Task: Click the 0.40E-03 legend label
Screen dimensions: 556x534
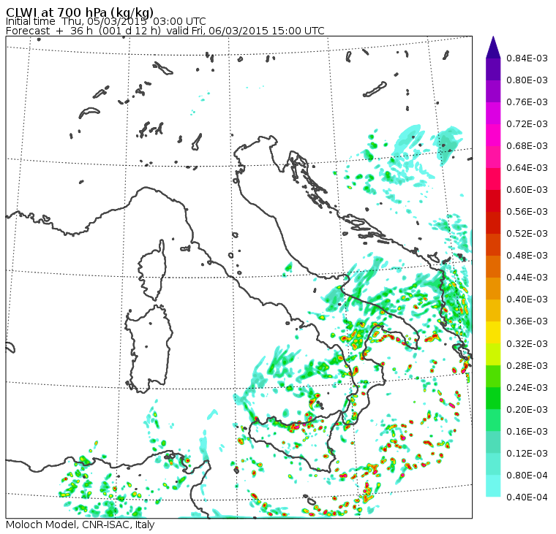Action: (x=527, y=300)
